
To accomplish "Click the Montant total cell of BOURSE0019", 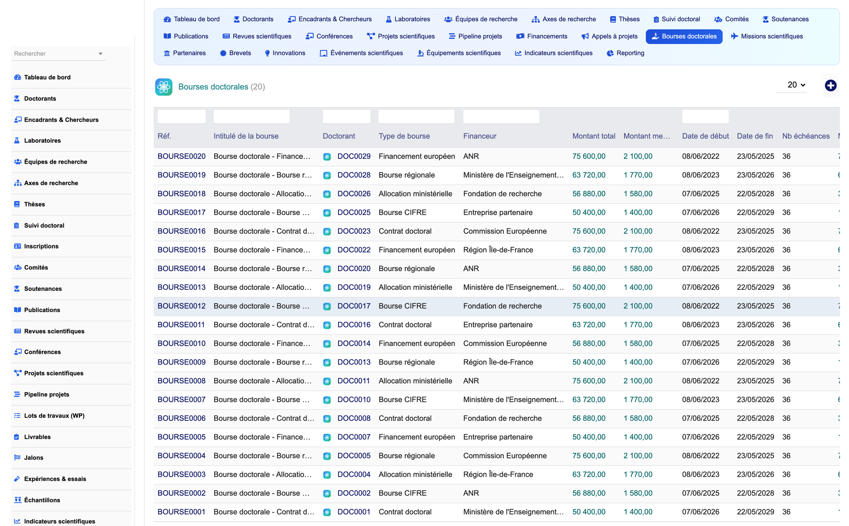I will (x=589, y=175).
